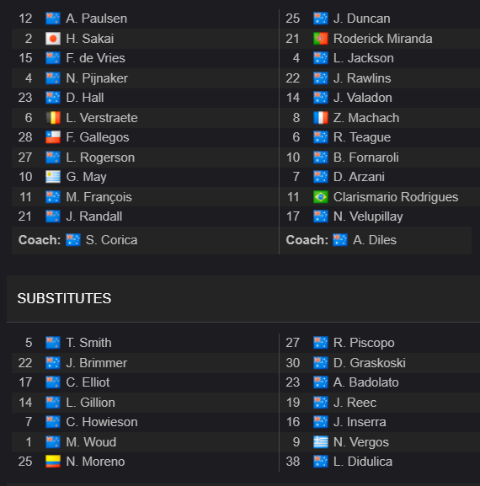Image resolution: width=480 pixels, height=486 pixels.
Task: Open substitute L. Didulica's profile
Action: 363,462
